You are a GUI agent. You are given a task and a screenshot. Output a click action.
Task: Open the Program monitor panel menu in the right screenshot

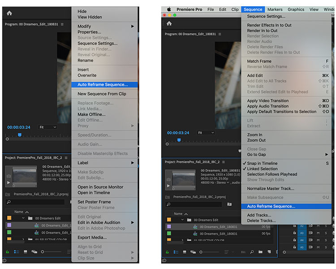coord(220,34)
